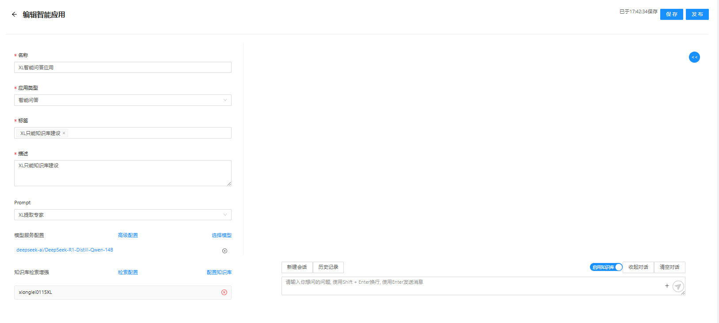This screenshot has width=719, height=323.
Task: Click the 清空对话 button
Action: pyautogui.click(x=670, y=267)
